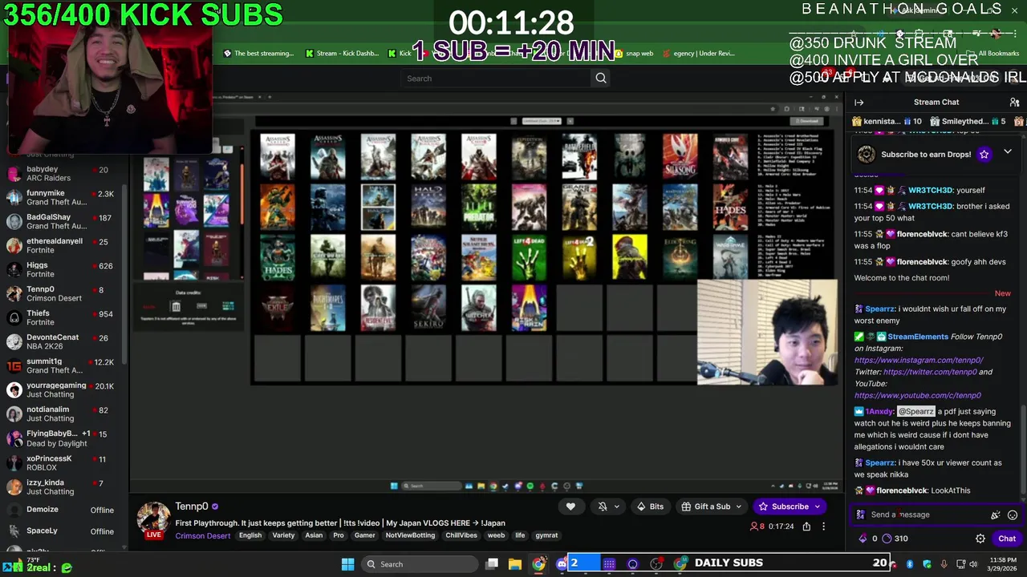Open the twitter.com/tennp0 link in chat
Image resolution: width=1027 pixels, height=577 pixels.
[930, 372]
